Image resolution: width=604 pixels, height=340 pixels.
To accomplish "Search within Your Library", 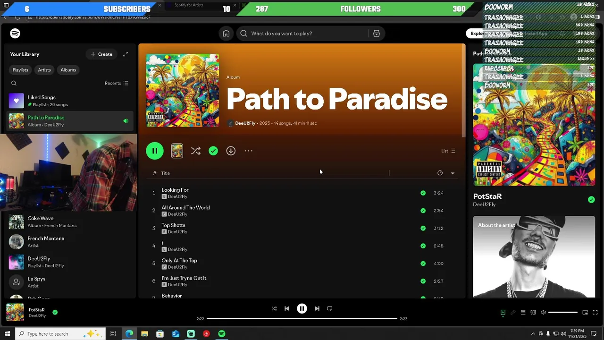I will pyautogui.click(x=14, y=83).
